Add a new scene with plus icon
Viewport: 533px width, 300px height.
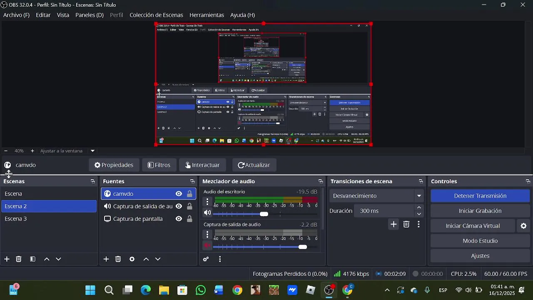(7, 259)
